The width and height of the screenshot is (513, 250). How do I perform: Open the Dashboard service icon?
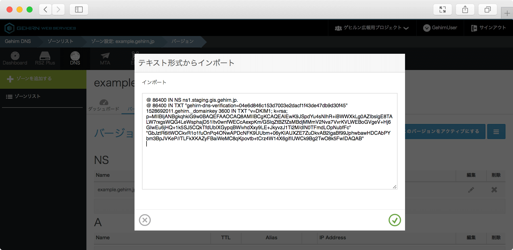point(15,58)
